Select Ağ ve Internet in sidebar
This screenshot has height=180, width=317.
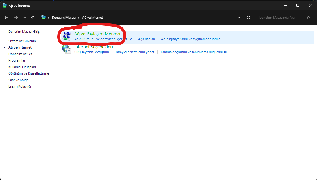(20, 47)
